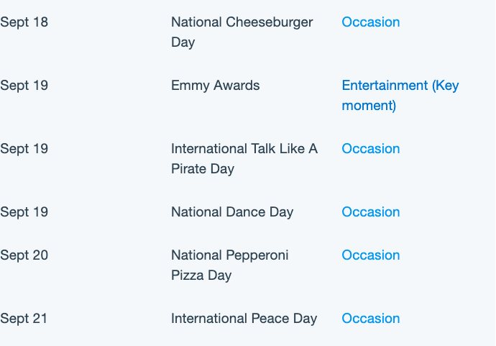The width and height of the screenshot is (496, 346).
Task: Click the word 'moment)' in Entertainment link
Action: (369, 106)
